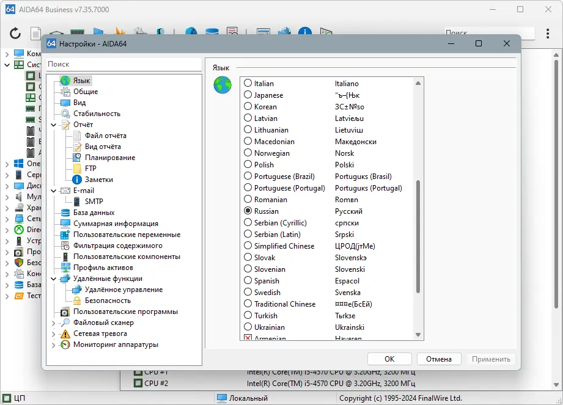Open Планирование clock icon
This screenshot has height=405, width=563.
(x=77, y=158)
